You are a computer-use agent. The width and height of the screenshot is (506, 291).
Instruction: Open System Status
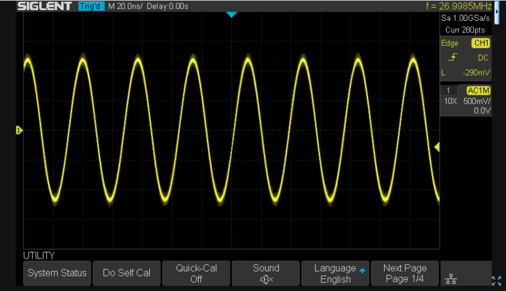coord(57,273)
